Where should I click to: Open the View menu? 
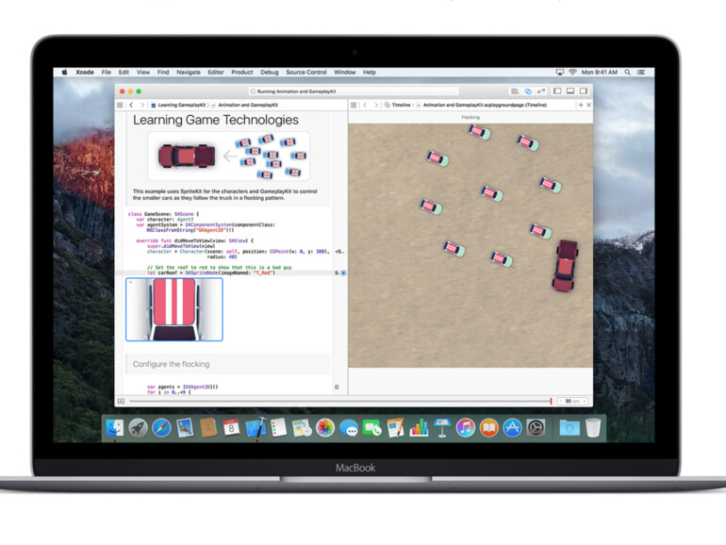tap(143, 73)
